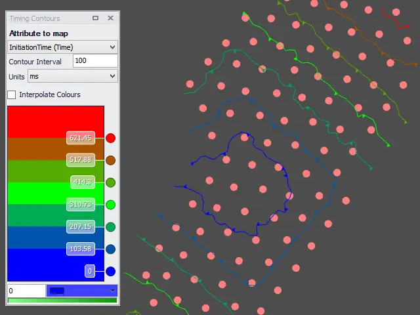Click the 103.58 value label
420x315 pixels.
point(81,249)
